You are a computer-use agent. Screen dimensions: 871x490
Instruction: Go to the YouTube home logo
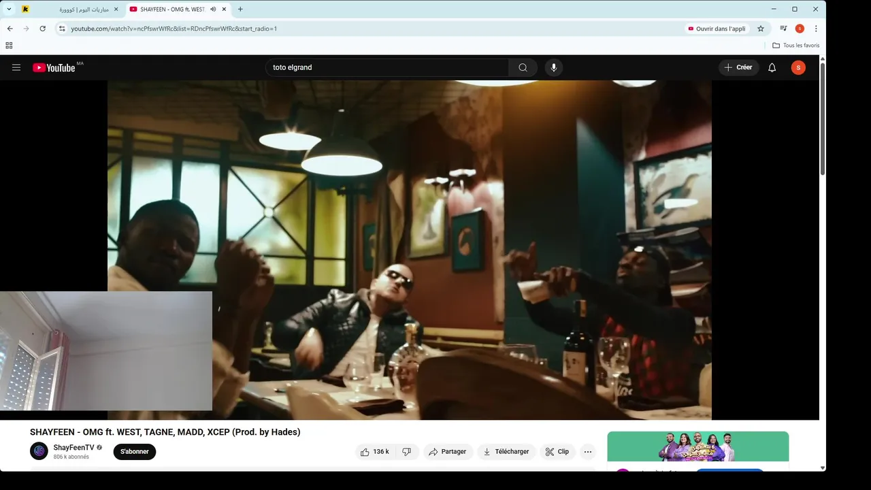(54, 67)
